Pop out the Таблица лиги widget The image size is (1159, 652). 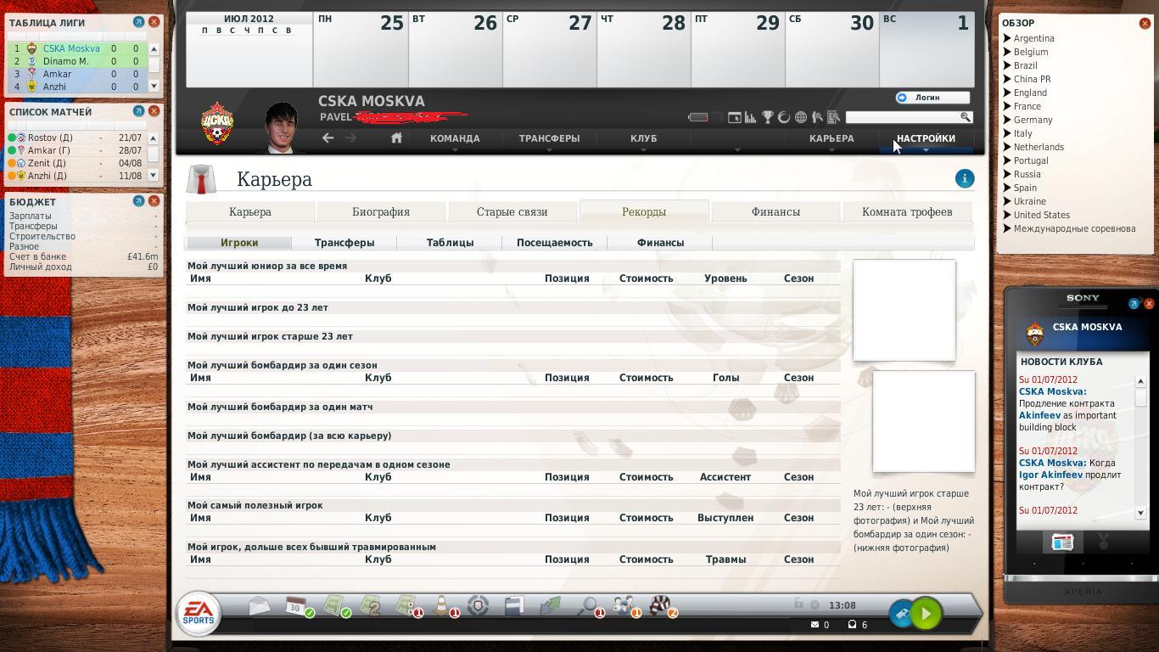138,21
